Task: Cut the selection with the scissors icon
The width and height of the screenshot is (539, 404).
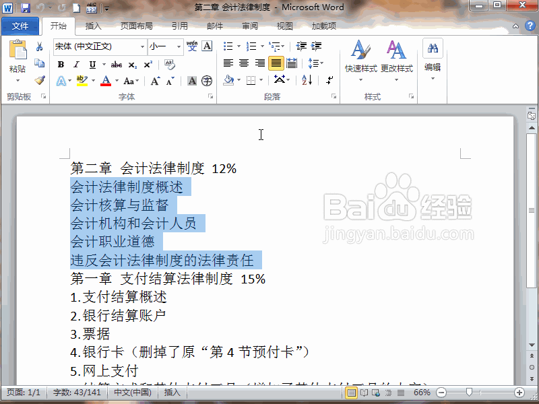Action: tap(39, 46)
